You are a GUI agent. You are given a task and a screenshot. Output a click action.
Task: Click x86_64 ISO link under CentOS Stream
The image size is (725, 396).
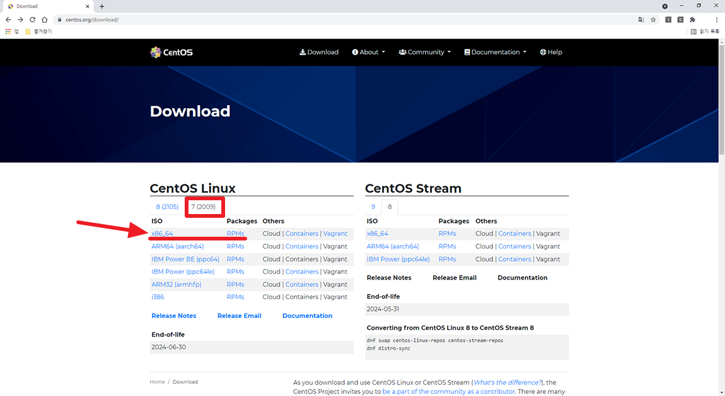377,234
